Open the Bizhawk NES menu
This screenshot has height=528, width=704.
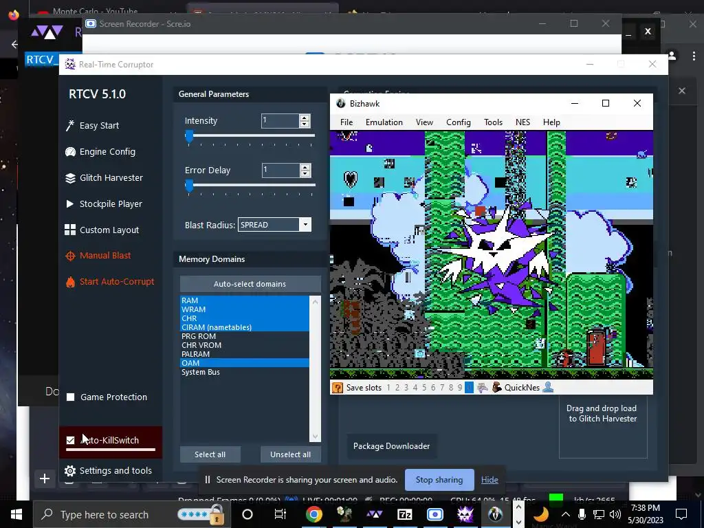point(522,122)
